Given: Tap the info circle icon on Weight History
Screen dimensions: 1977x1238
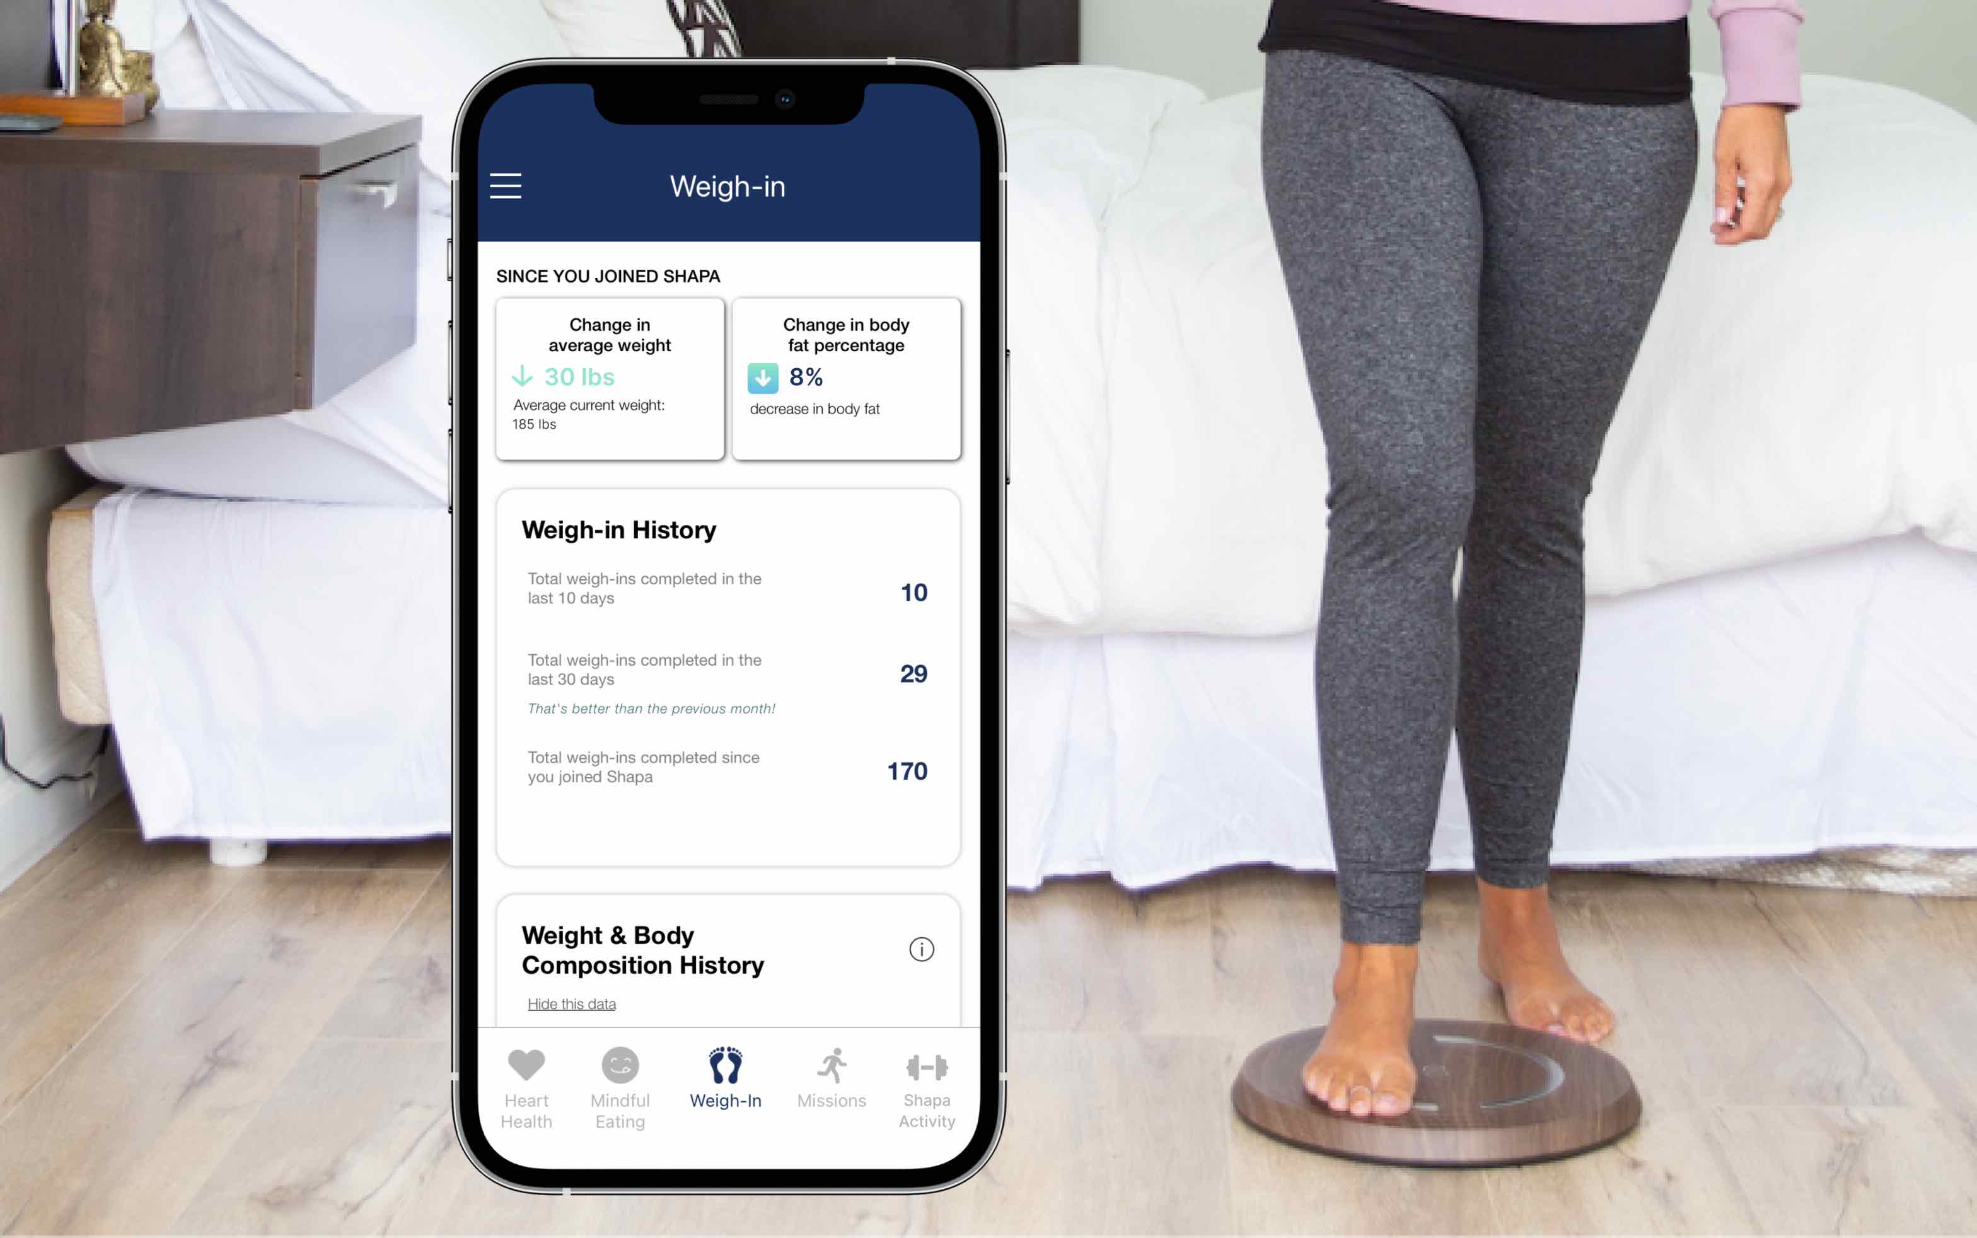Looking at the screenshot, I should (x=922, y=949).
